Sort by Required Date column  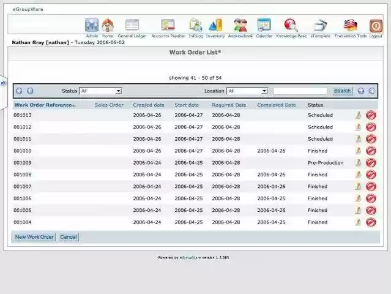click(229, 105)
